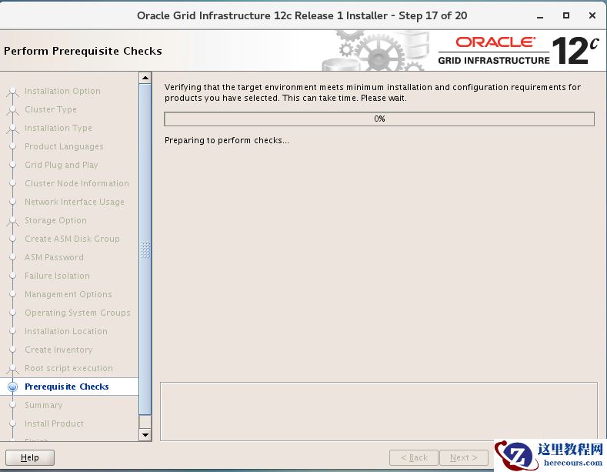The height and width of the screenshot is (472, 607).
Task: Click sidebar scroll up arrow
Action: coord(145,78)
